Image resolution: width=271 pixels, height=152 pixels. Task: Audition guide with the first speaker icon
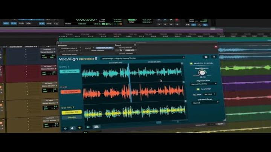65,128
